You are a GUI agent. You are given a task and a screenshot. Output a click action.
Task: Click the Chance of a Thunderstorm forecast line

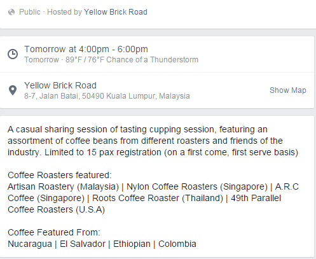111,60
